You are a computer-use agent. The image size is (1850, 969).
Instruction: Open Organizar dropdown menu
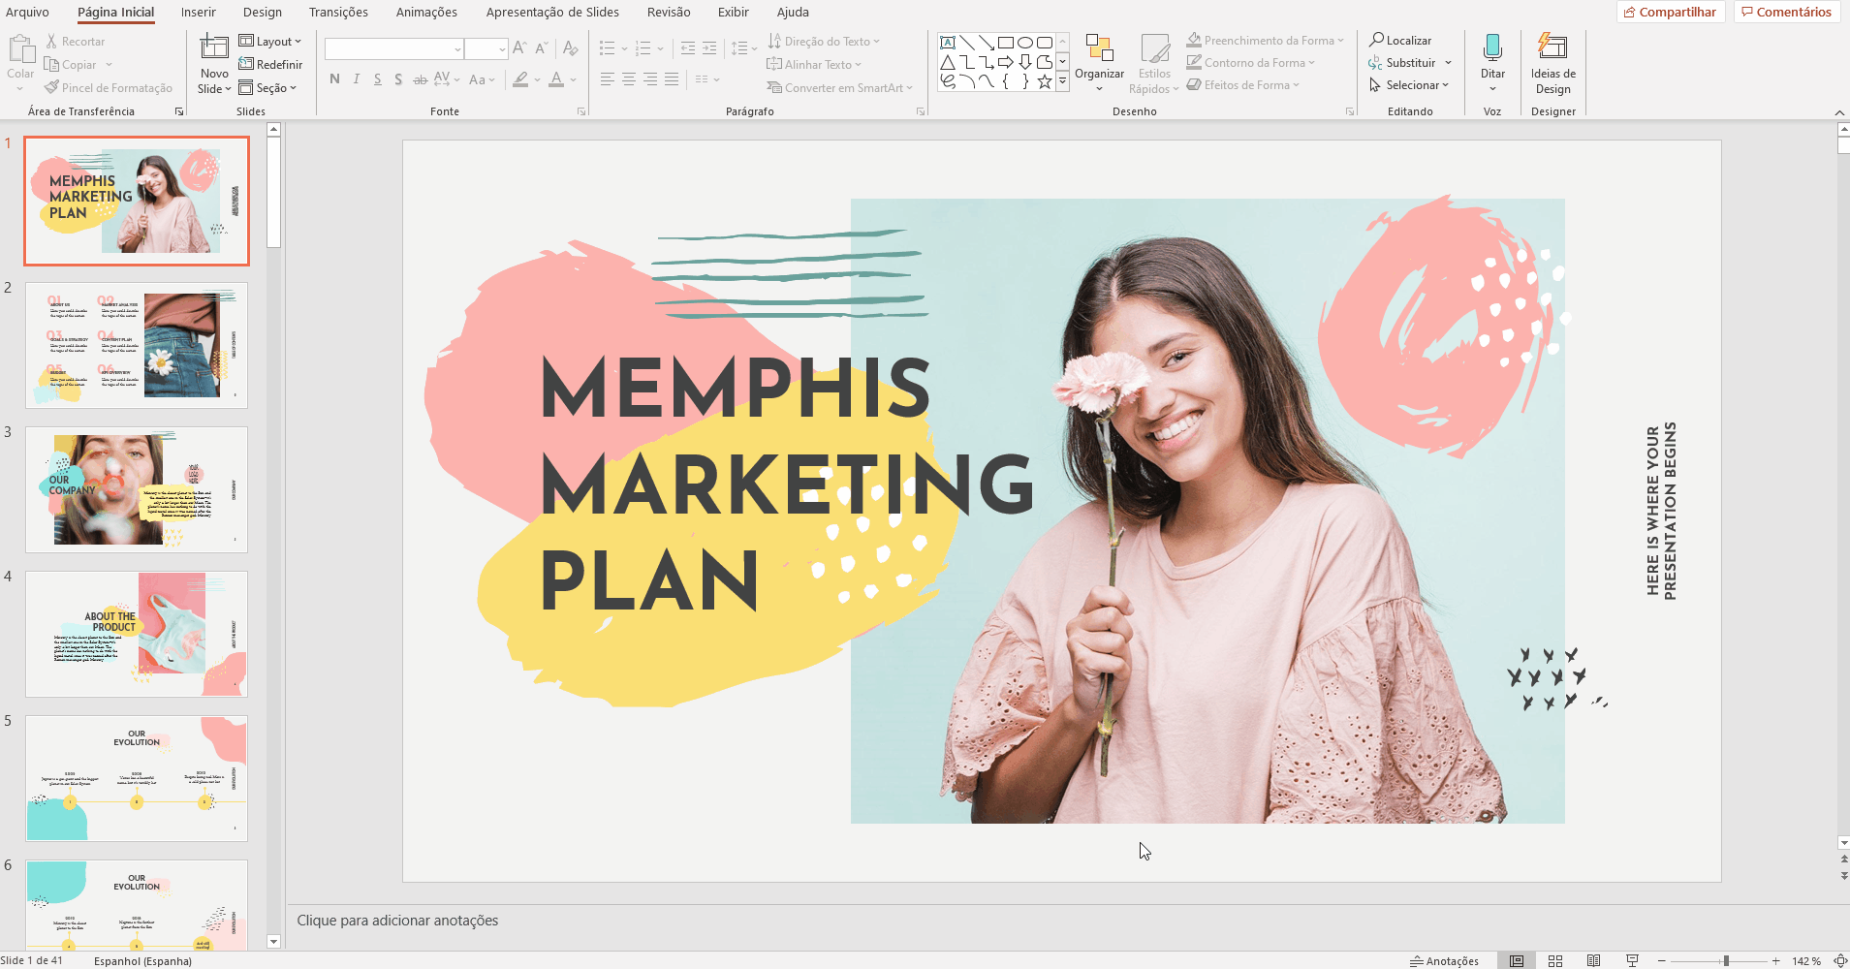[x=1099, y=64]
